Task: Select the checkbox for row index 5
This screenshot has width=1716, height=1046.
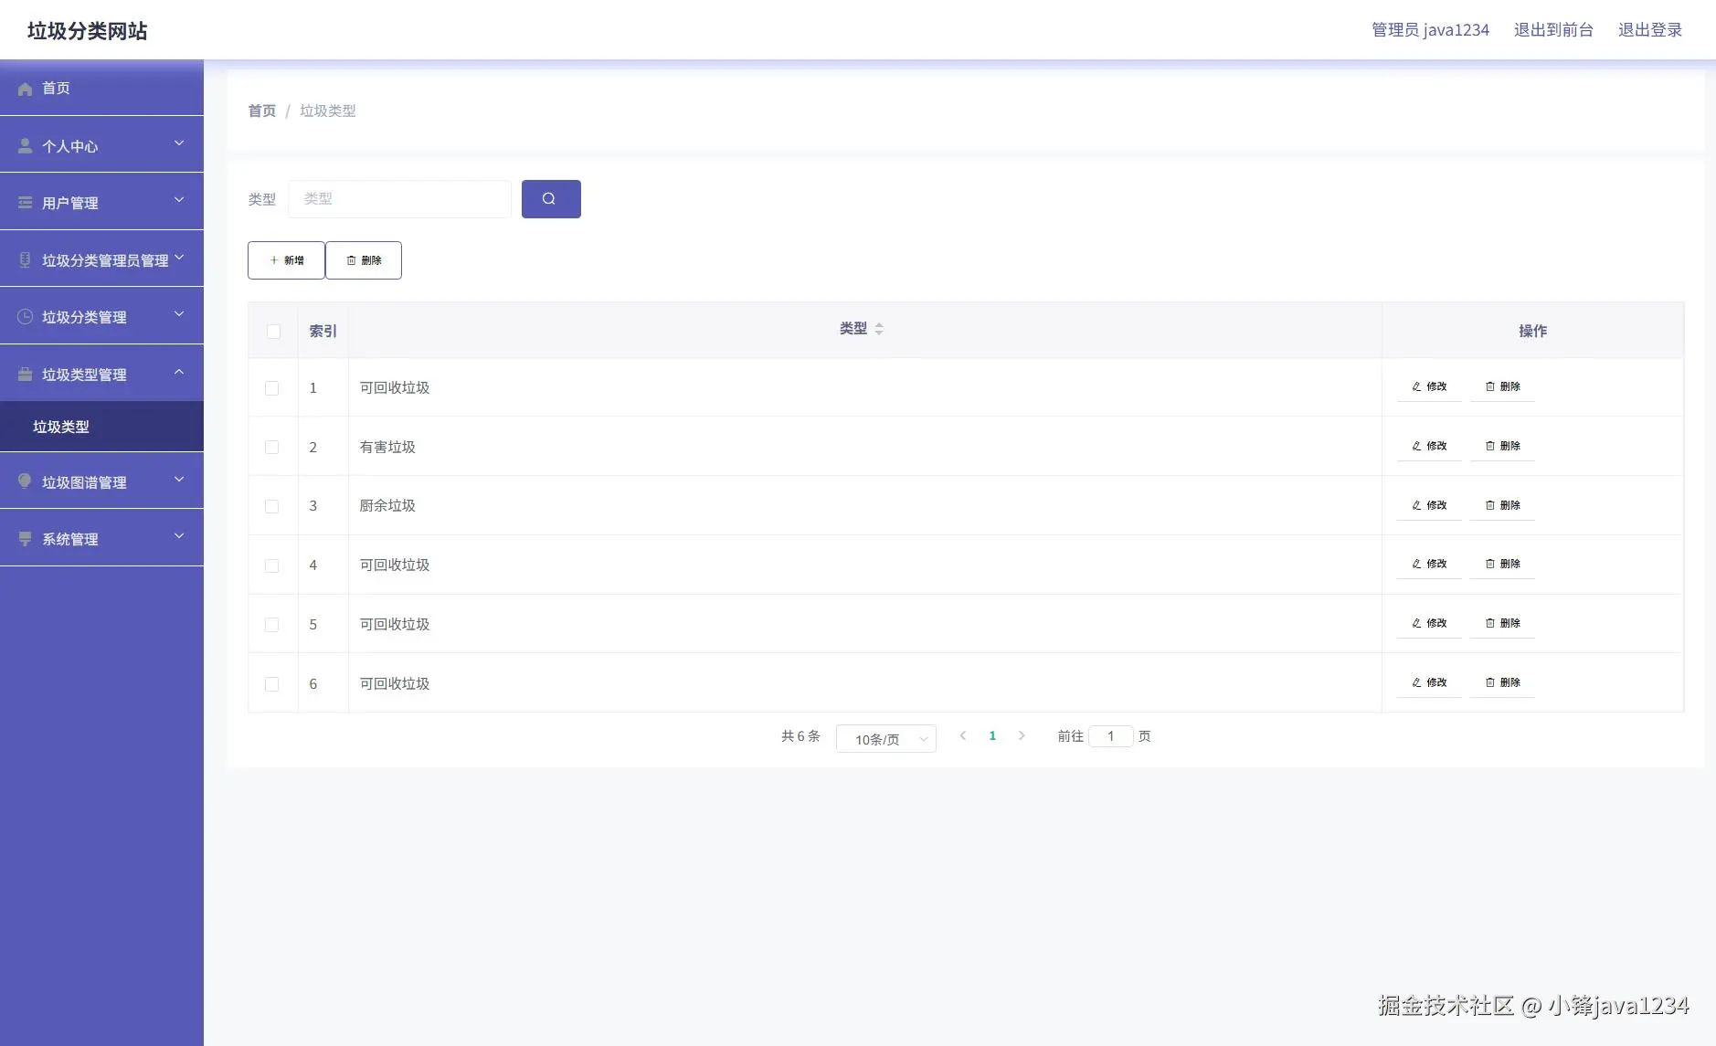Action: 271,625
